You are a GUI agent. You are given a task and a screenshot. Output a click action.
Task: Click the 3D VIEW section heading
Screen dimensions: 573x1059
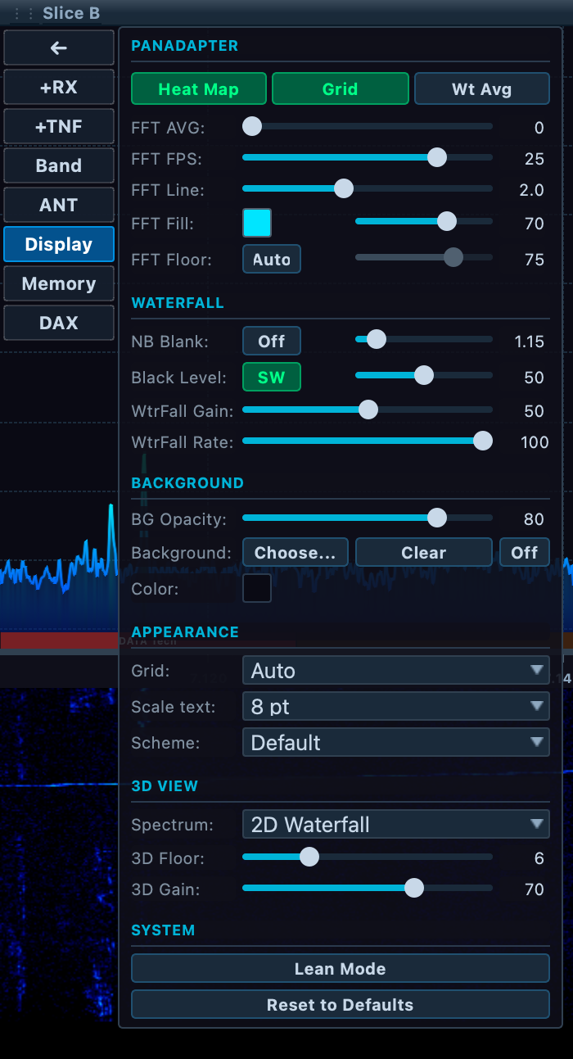pos(165,786)
